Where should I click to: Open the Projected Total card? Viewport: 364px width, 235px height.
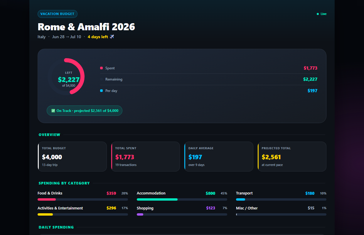pyautogui.click(x=292, y=157)
